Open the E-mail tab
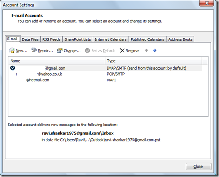Screen dimensions: 219x177 click(x=13, y=39)
